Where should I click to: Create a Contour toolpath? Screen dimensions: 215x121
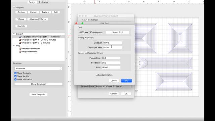(21, 12)
